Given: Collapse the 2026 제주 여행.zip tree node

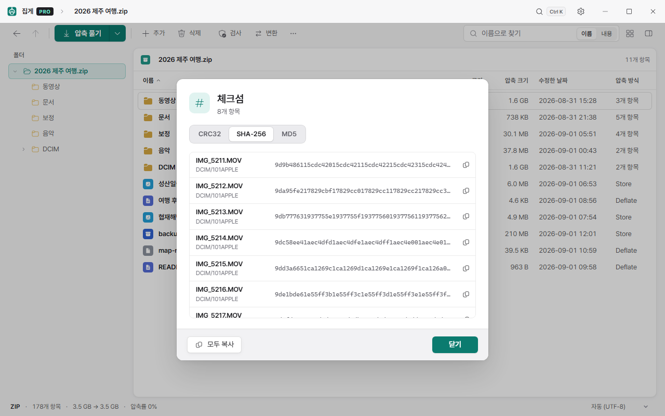Looking at the screenshot, I should [15, 71].
